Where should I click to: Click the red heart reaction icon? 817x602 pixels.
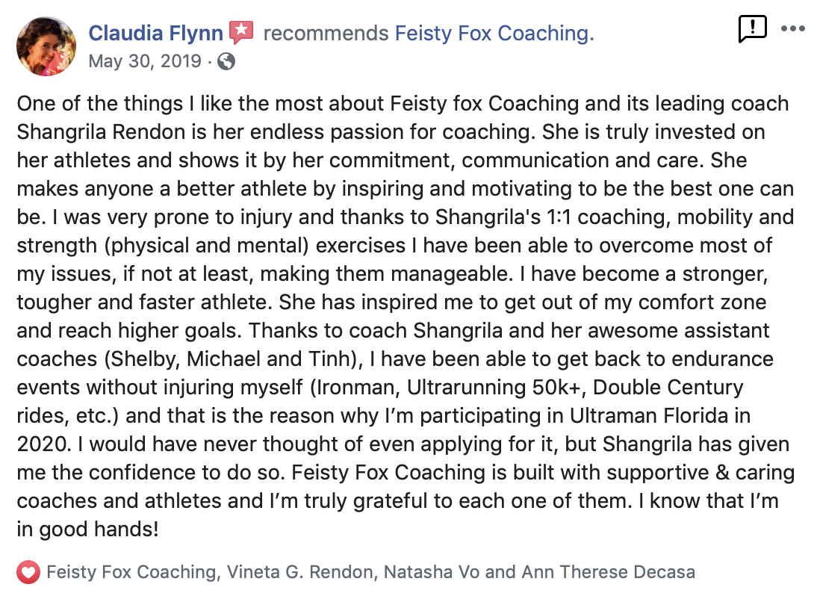click(28, 572)
